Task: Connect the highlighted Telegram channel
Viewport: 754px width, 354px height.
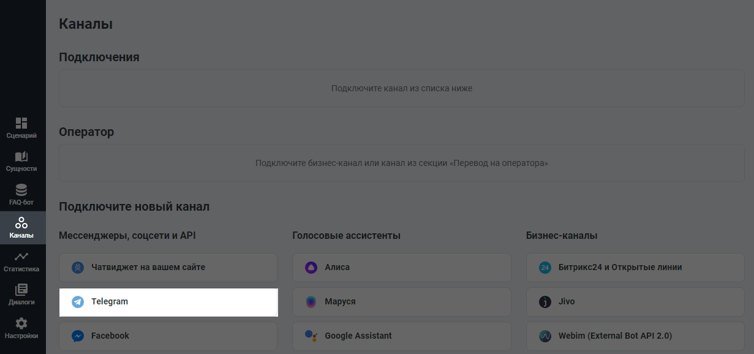Action: 168,301
